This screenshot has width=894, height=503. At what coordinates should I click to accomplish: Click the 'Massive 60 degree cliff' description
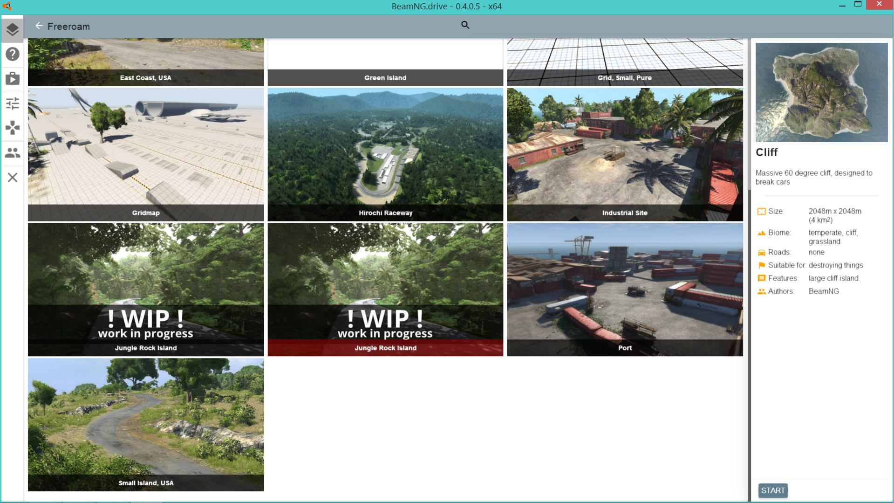[814, 177]
